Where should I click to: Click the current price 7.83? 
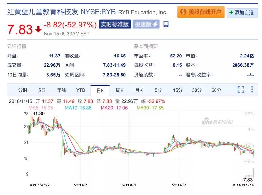pos(20,29)
